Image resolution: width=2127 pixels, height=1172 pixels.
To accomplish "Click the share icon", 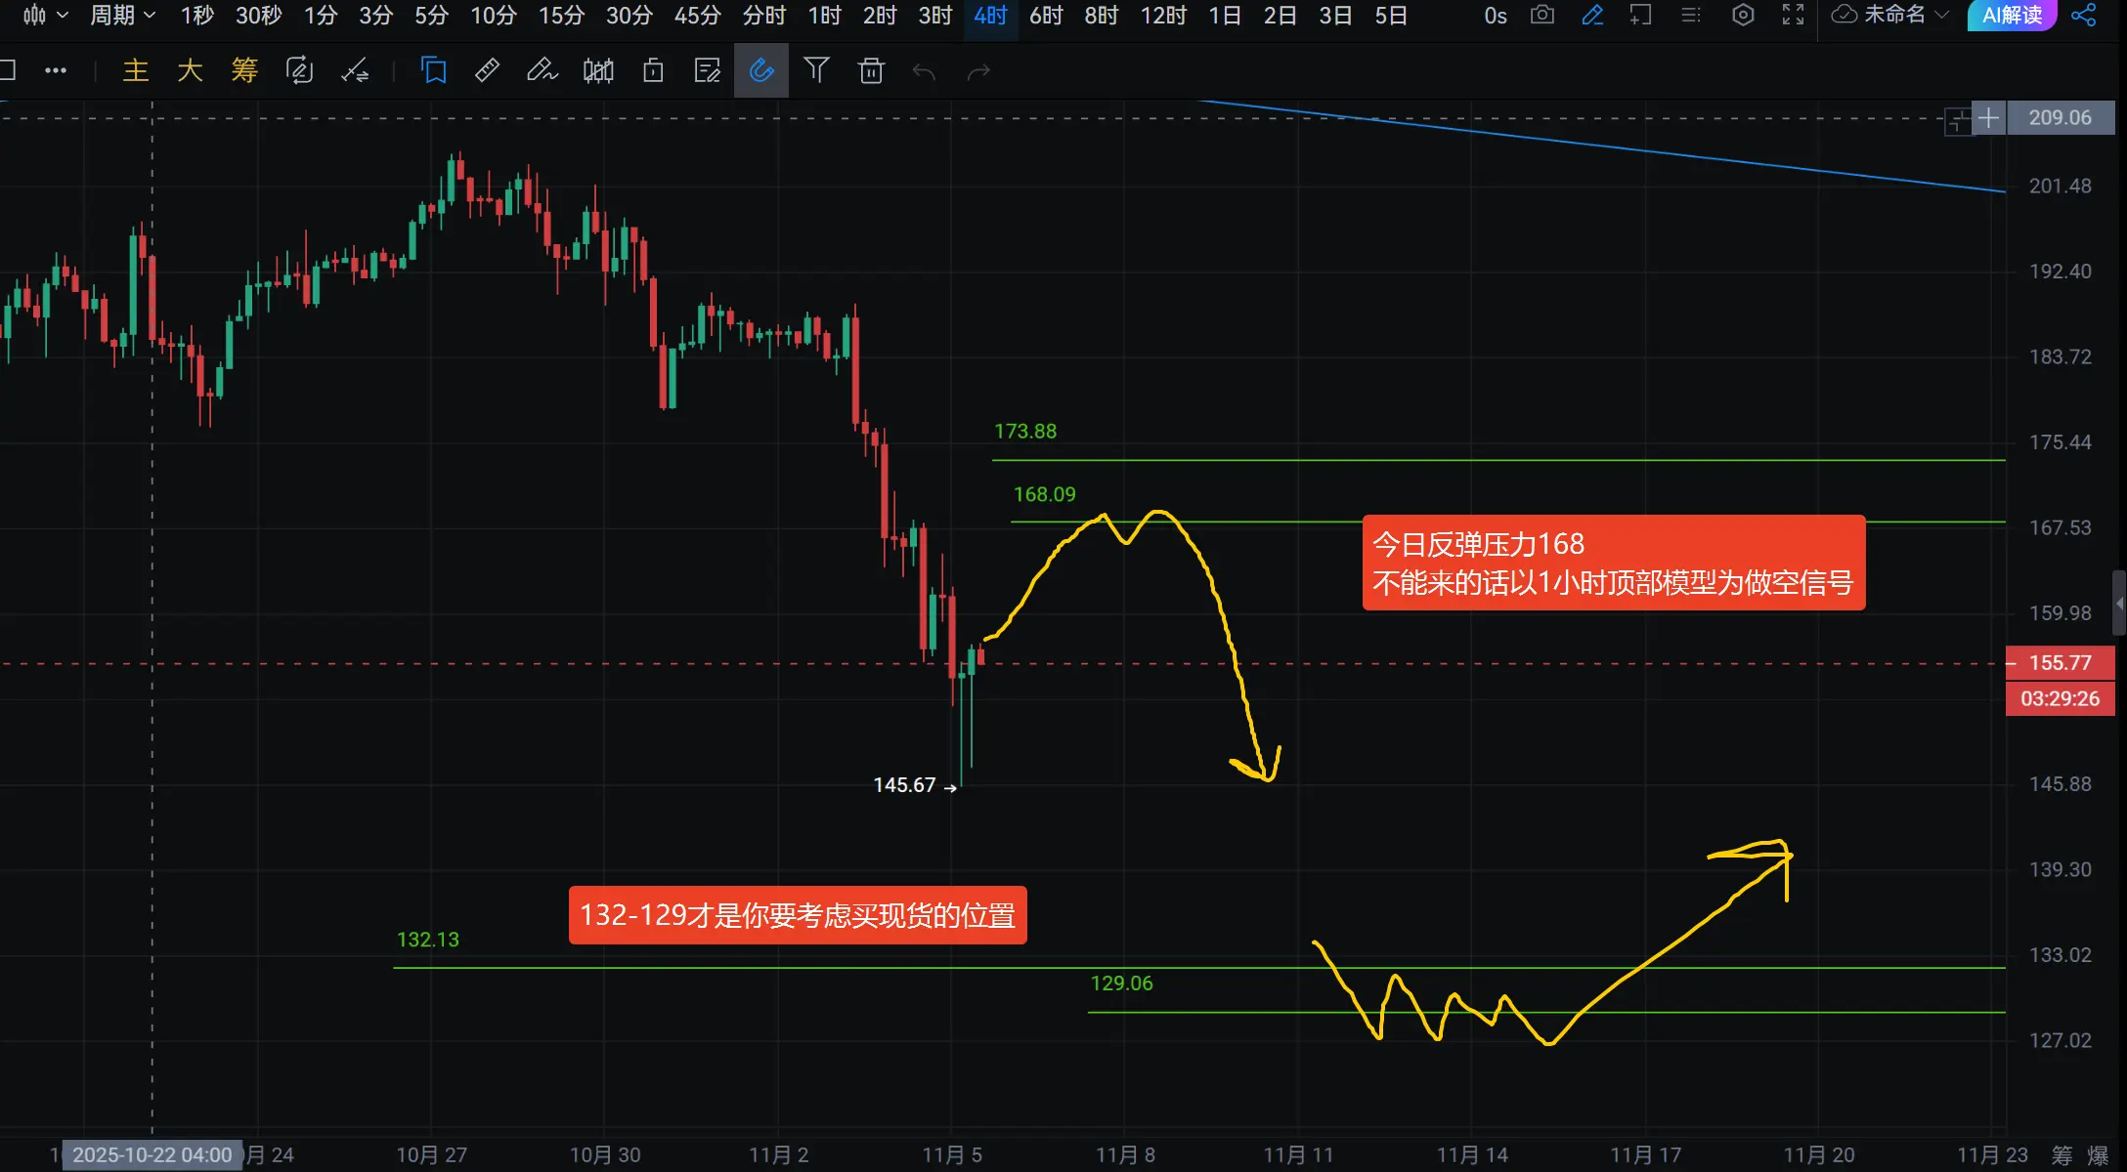I will pyautogui.click(x=2083, y=15).
